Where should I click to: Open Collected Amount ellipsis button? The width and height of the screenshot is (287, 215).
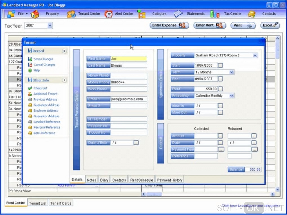[x=220, y=136]
